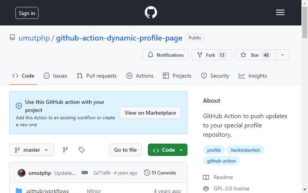Toggle Notifications for this repository
308x193 pixels.
(166, 55)
